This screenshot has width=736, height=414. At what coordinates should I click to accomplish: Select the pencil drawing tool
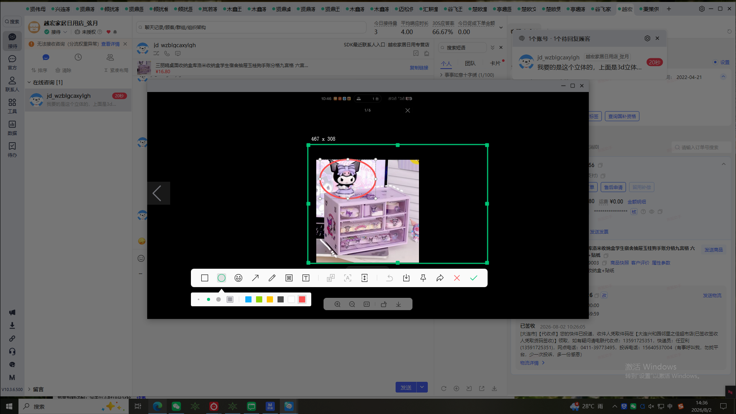click(272, 278)
